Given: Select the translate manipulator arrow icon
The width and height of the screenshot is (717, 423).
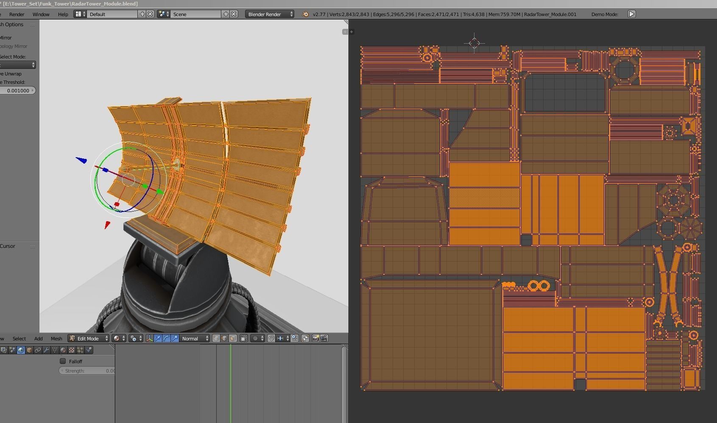Looking at the screenshot, I should pos(158,338).
